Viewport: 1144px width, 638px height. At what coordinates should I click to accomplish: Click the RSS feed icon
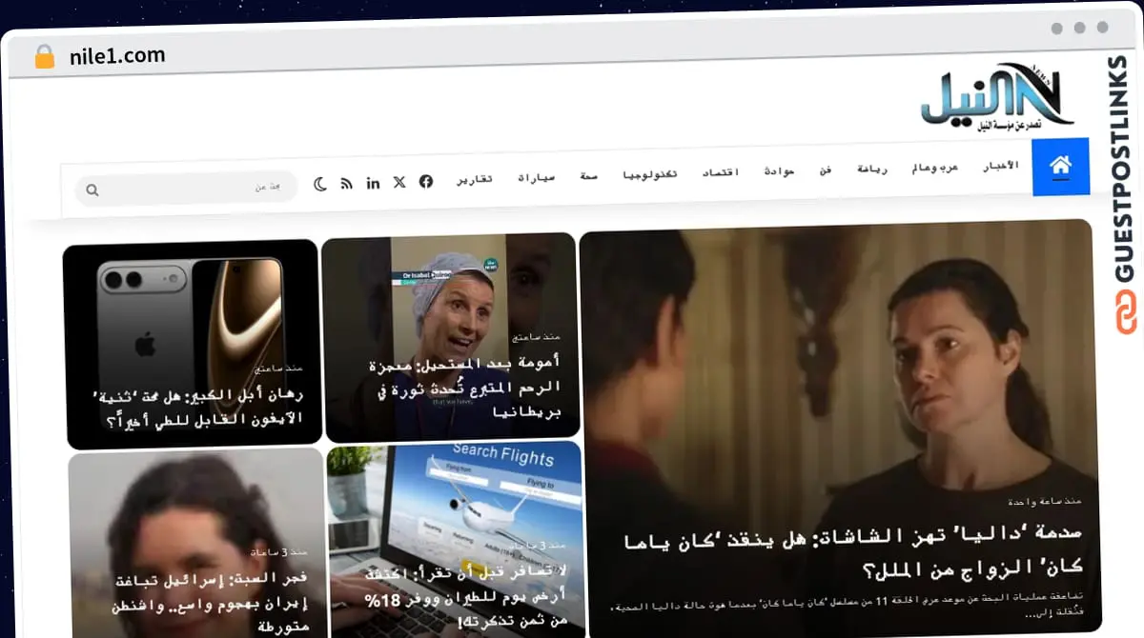point(347,183)
